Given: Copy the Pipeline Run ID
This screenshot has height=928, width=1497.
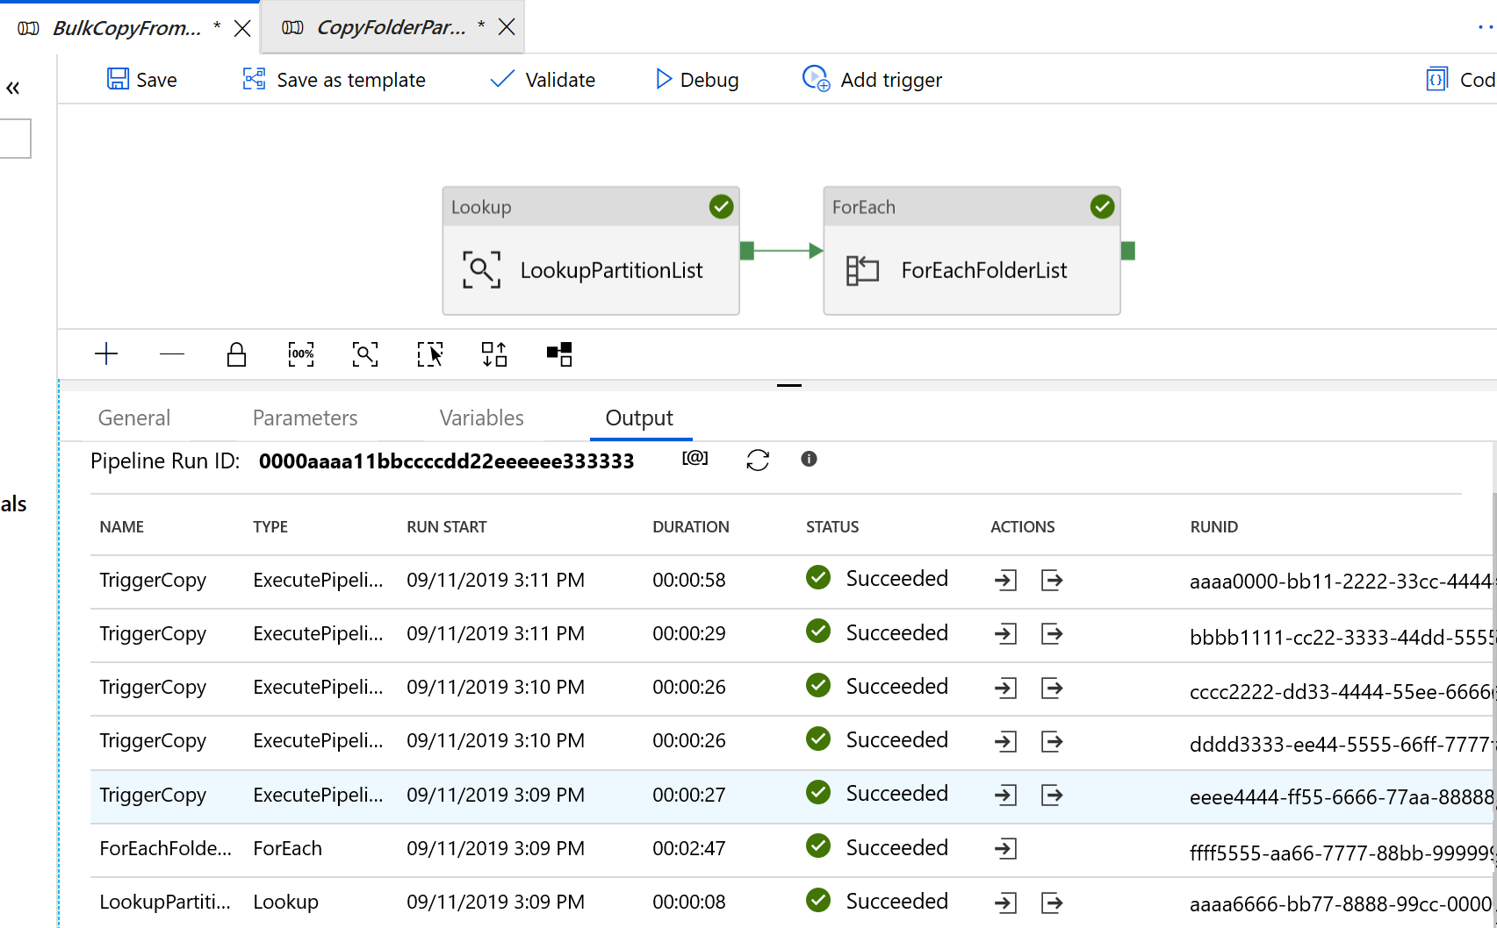Looking at the screenshot, I should click(x=695, y=458).
